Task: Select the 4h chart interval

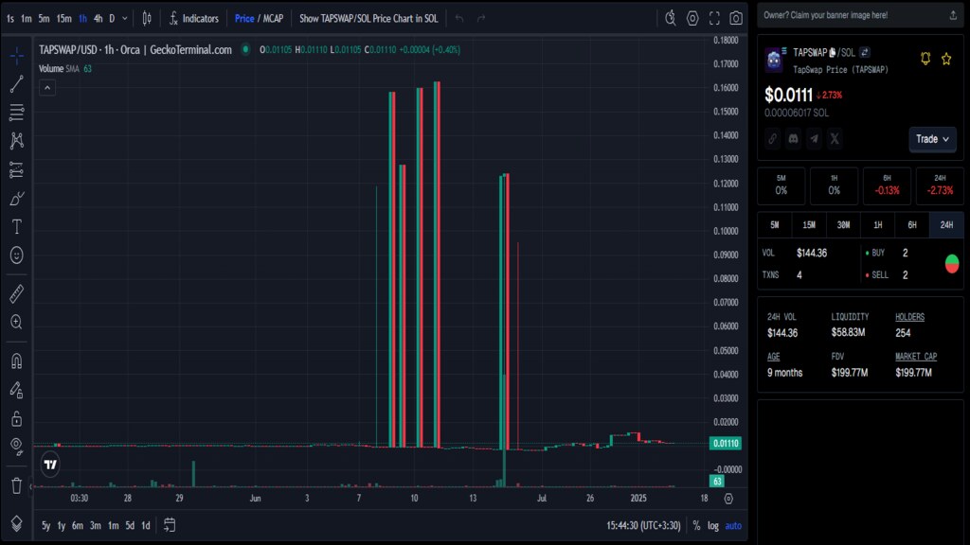Action: tap(98, 19)
